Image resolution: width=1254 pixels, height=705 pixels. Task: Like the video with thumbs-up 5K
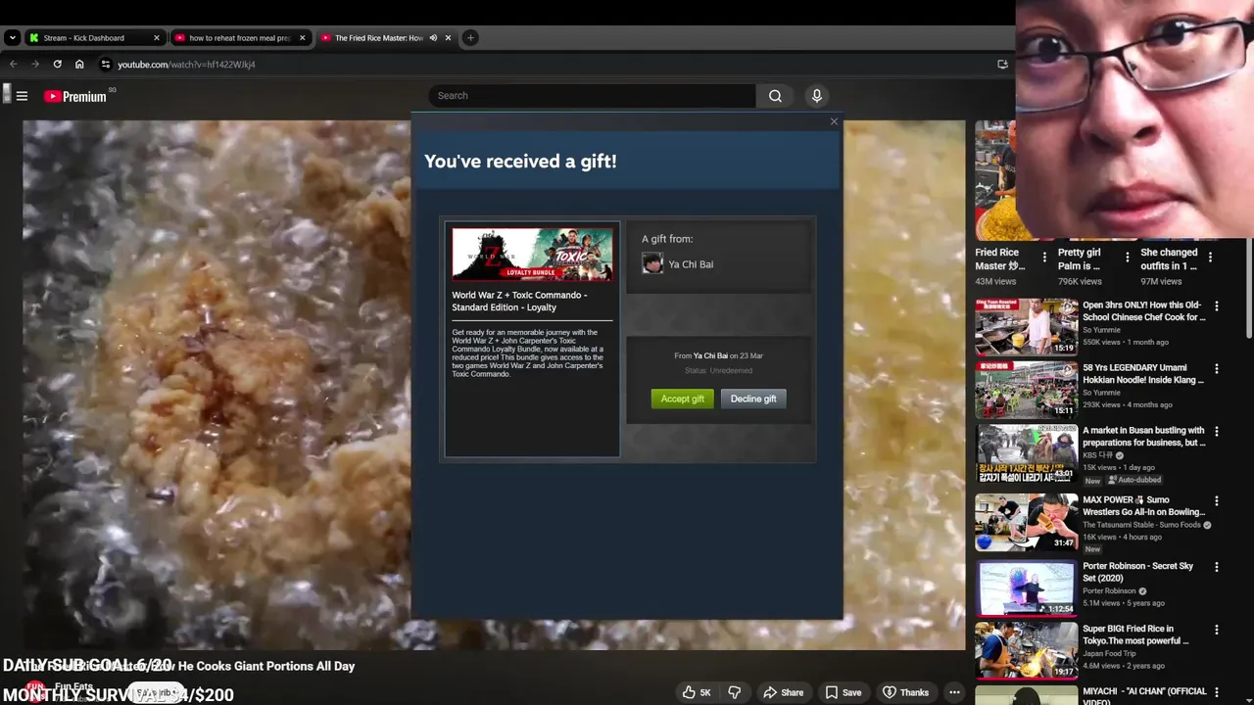697,692
